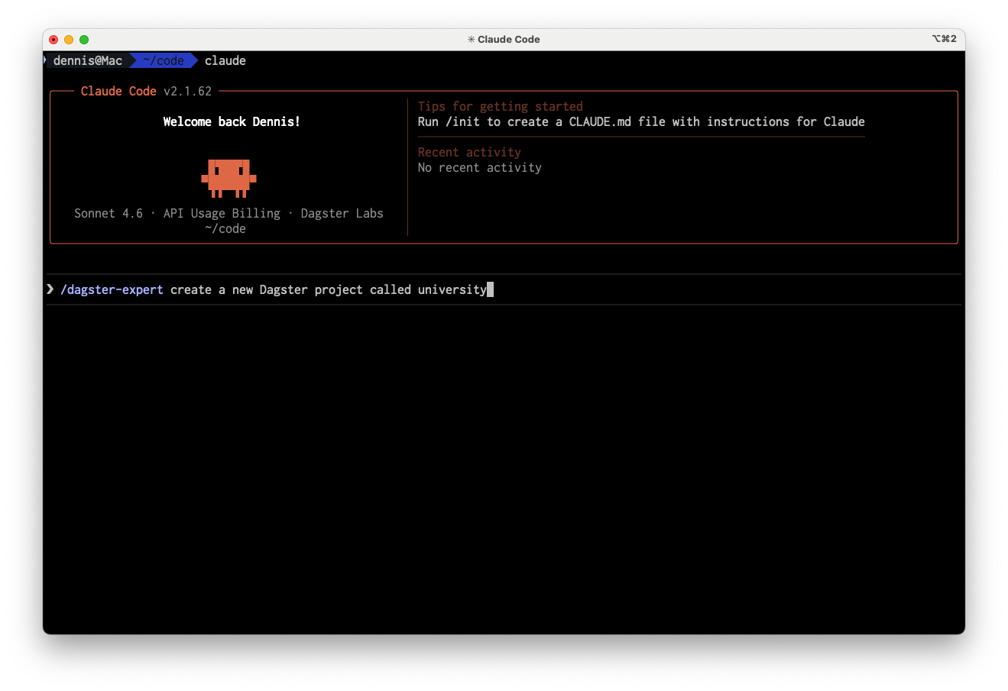This screenshot has width=1008, height=691.
Task: Click the dennis@Mac prompt segment
Action: tap(87, 61)
